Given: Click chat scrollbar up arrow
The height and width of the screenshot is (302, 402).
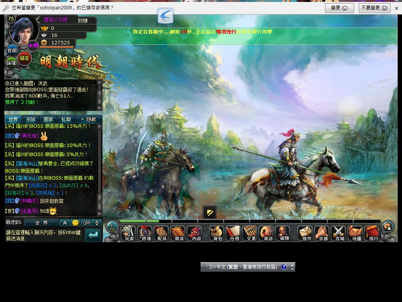Looking at the screenshot, I should click(x=99, y=126).
